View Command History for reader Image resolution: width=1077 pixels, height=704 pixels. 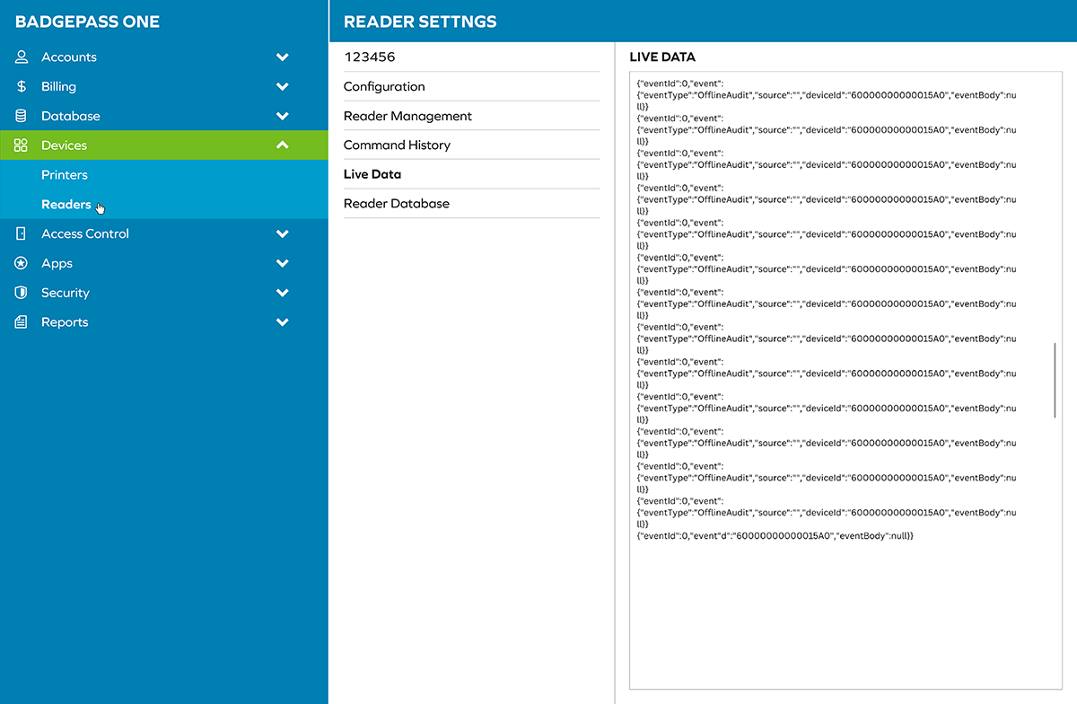[397, 145]
